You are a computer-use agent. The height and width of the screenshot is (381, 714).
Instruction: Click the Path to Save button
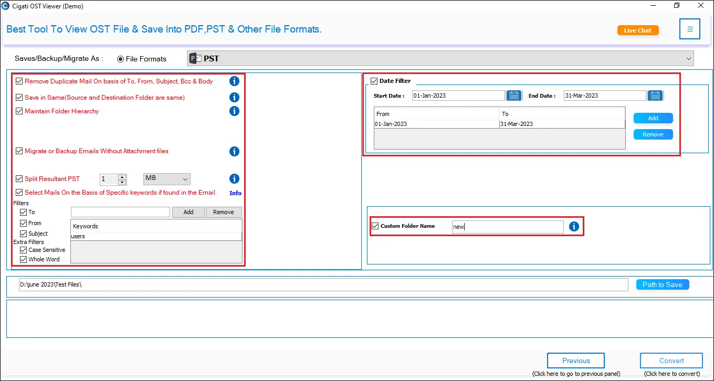663,284
